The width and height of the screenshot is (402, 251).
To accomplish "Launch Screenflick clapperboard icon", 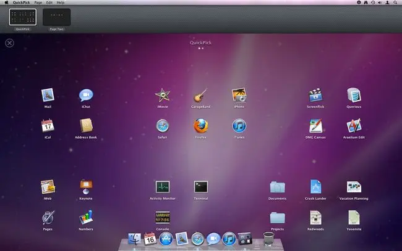I will click(x=315, y=95).
